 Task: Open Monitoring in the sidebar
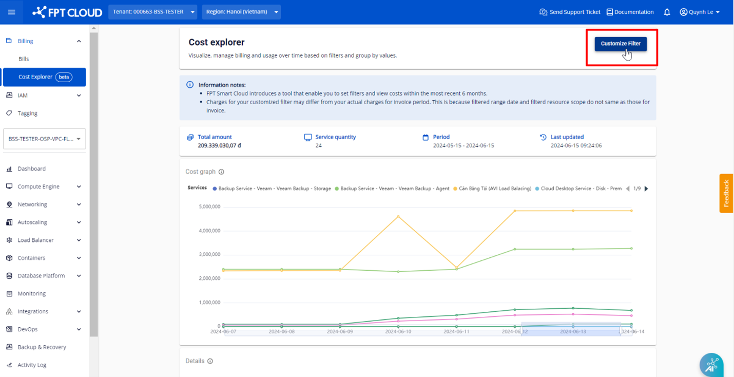[31, 294]
